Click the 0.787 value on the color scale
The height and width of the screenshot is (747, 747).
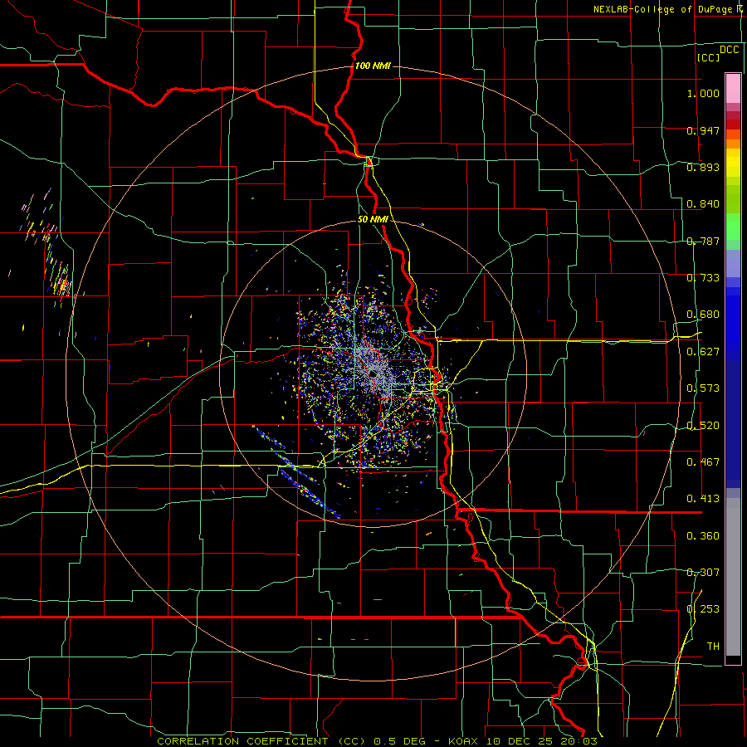point(703,241)
